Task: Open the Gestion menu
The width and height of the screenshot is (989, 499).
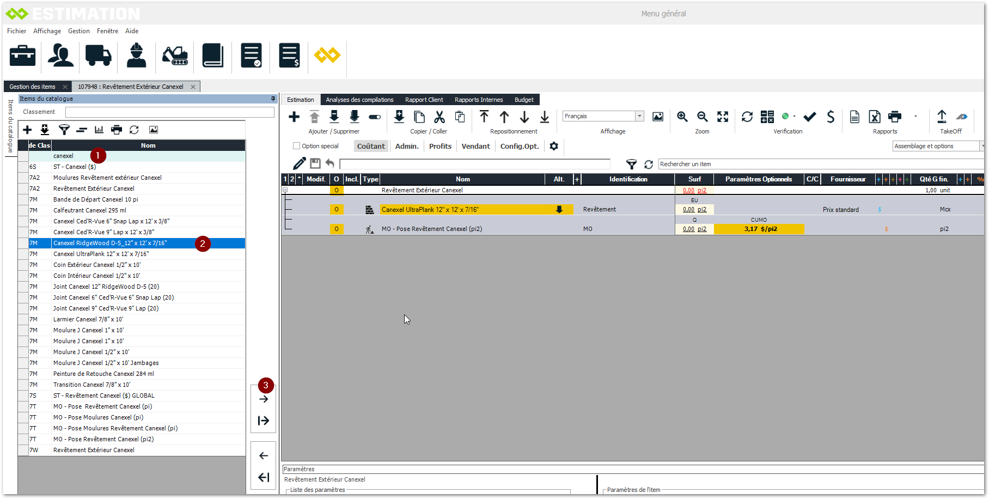Action: click(x=79, y=31)
